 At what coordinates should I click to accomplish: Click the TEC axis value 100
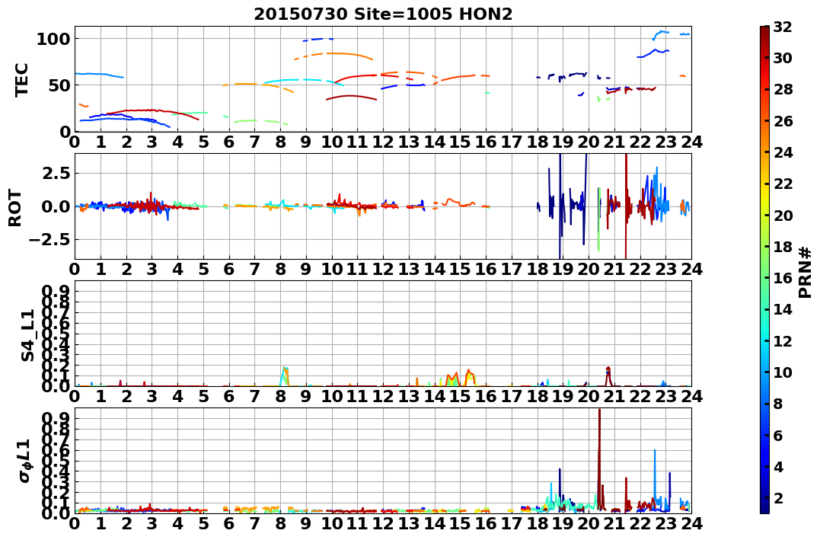click(x=53, y=39)
